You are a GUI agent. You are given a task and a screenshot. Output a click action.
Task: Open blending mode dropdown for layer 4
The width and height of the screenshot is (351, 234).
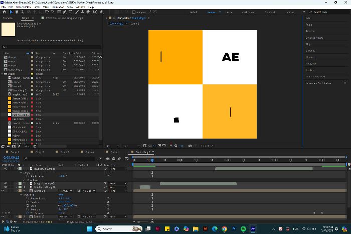click(x=65, y=191)
